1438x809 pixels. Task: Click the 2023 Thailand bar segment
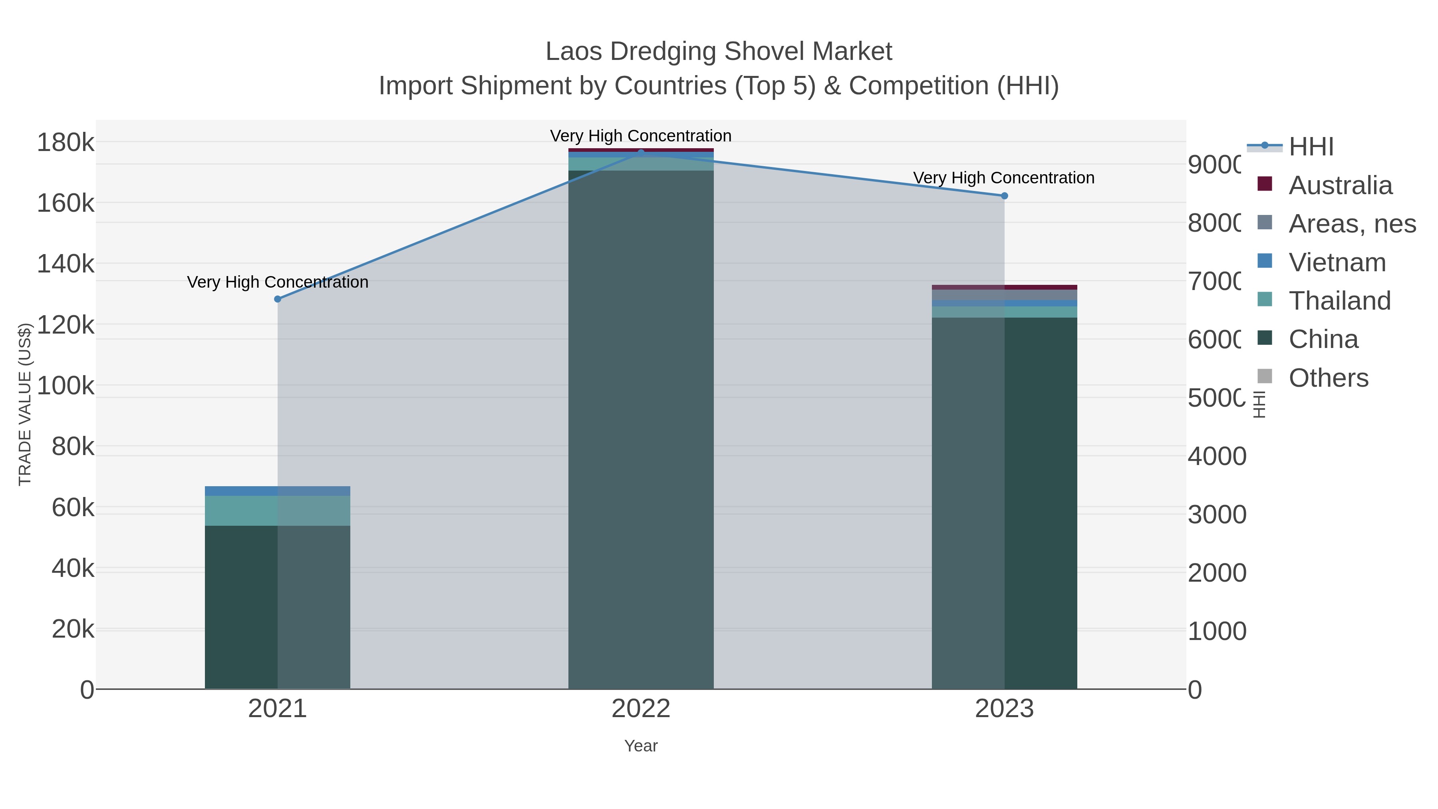(1004, 312)
